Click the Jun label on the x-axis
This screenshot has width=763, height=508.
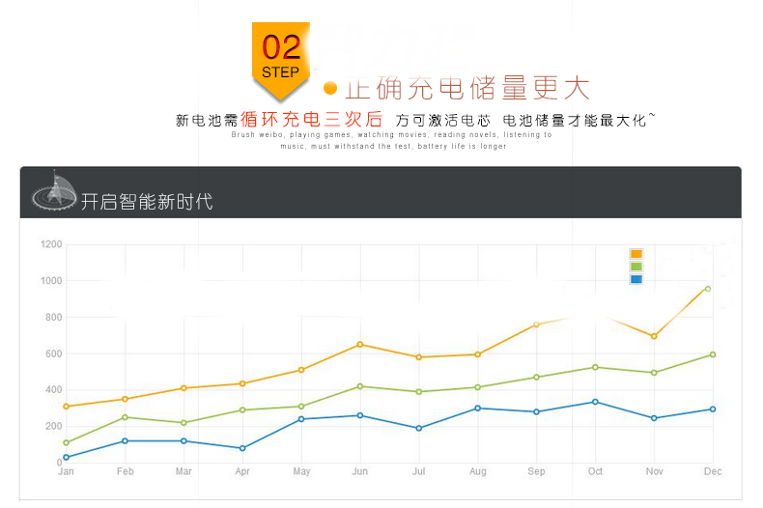(360, 471)
